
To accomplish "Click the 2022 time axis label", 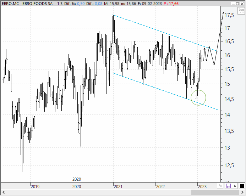I will 160,187.
